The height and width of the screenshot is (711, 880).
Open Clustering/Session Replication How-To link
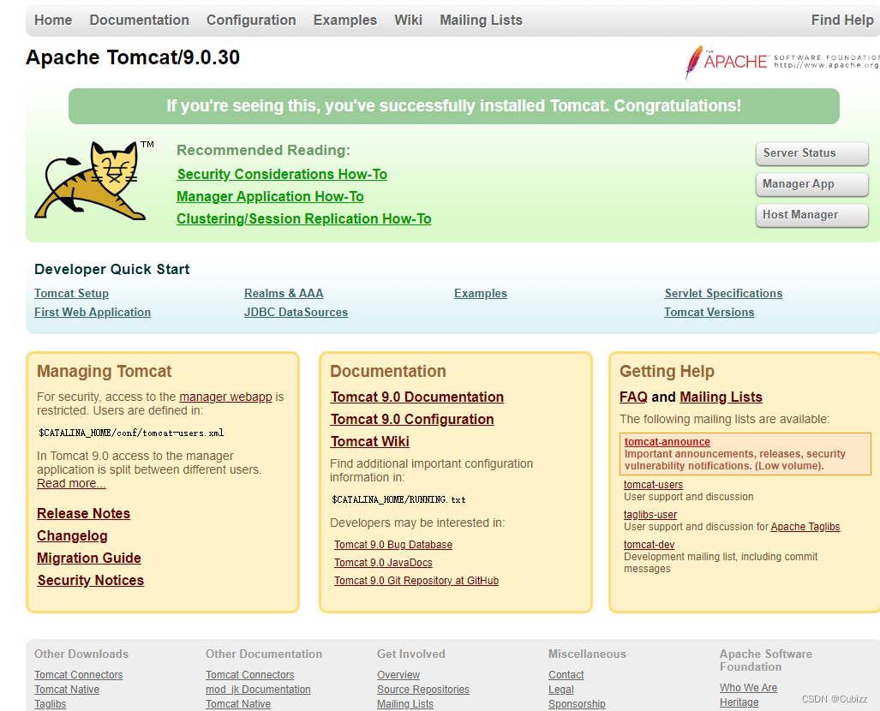pos(303,218)
